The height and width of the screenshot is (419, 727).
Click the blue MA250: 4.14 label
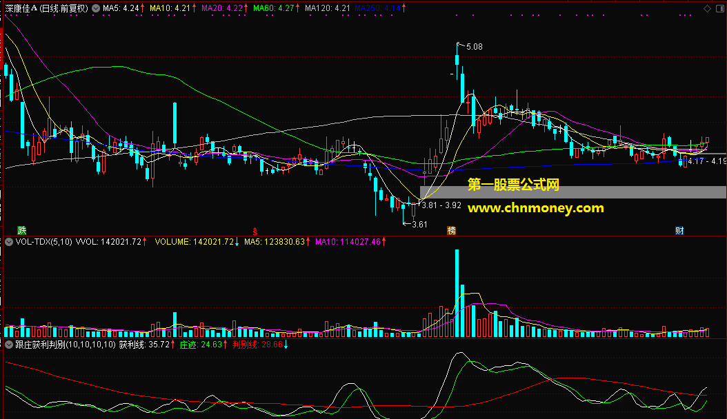tap(377, 8)
